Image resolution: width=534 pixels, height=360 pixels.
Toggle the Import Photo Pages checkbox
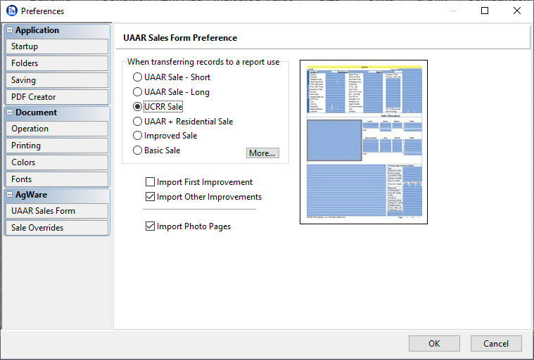pos(150,226)
